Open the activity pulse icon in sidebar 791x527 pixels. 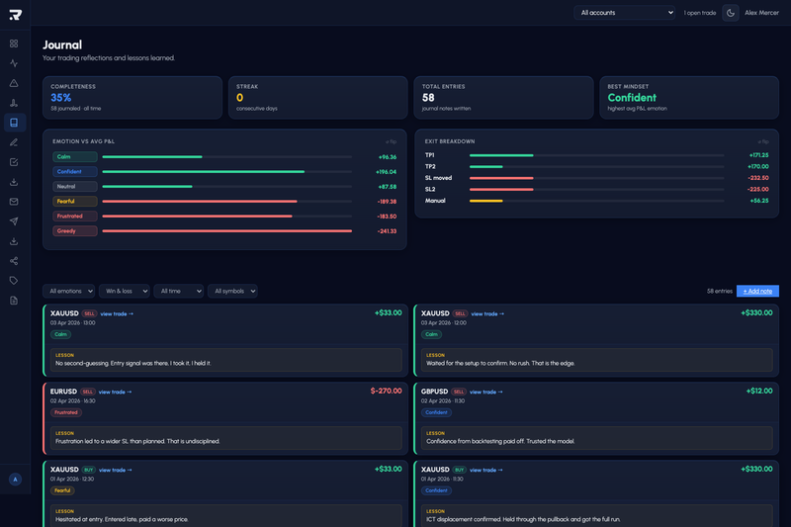point(14,63)
